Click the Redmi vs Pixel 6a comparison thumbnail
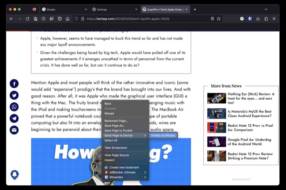 (x=217, y=128)
